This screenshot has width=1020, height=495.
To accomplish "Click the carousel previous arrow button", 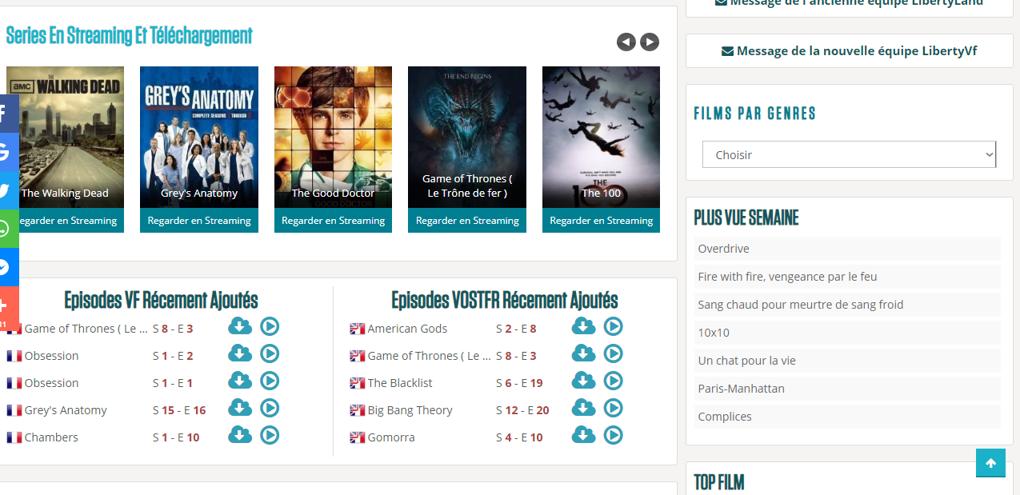I will click(626, 42).
